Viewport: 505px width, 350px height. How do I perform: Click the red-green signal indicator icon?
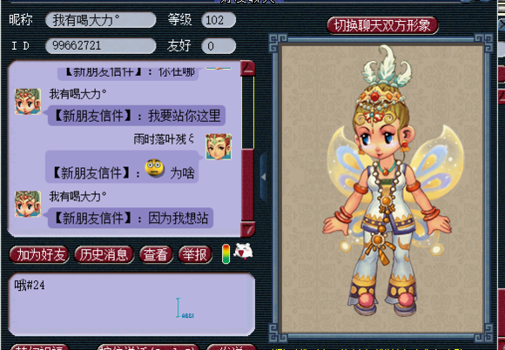pos(226,254)
